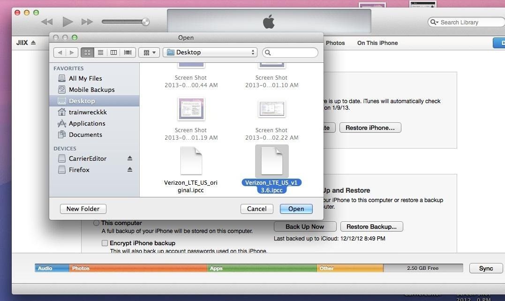Eject the Firefox disk image

(130, 170)
